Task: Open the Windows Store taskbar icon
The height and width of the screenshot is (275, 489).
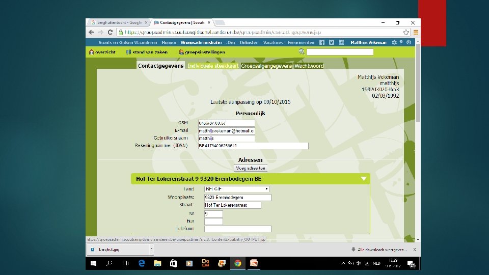Action: click(173, 263)
